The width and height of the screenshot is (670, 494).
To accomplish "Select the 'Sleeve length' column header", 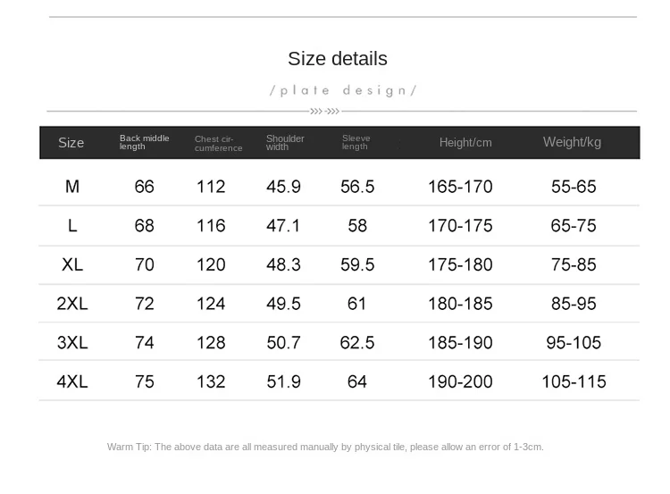I will coord(356,142).
